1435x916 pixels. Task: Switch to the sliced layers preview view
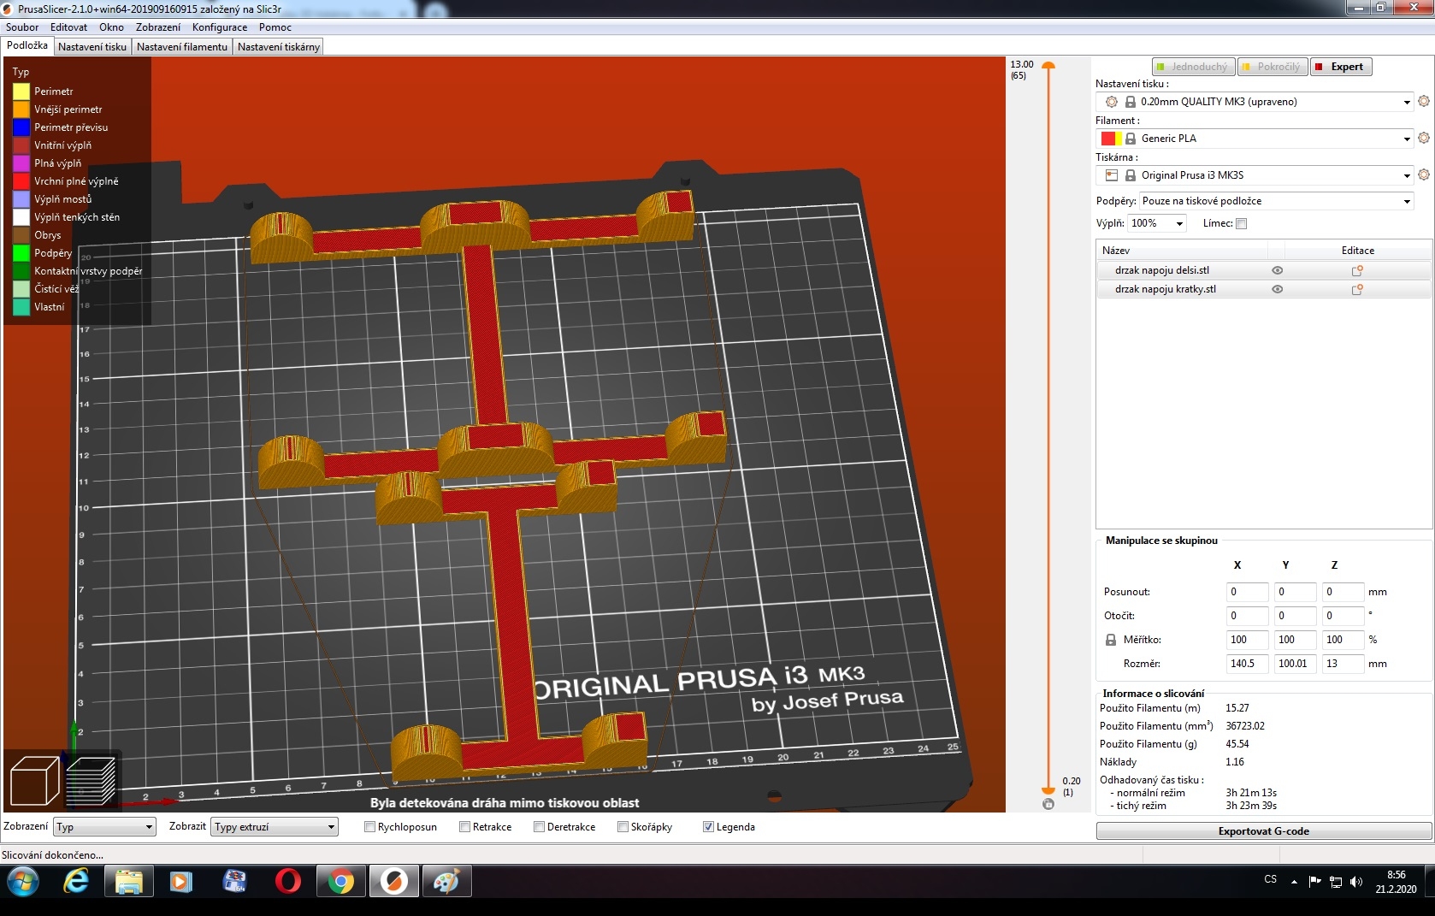click(x=91, y=781)
